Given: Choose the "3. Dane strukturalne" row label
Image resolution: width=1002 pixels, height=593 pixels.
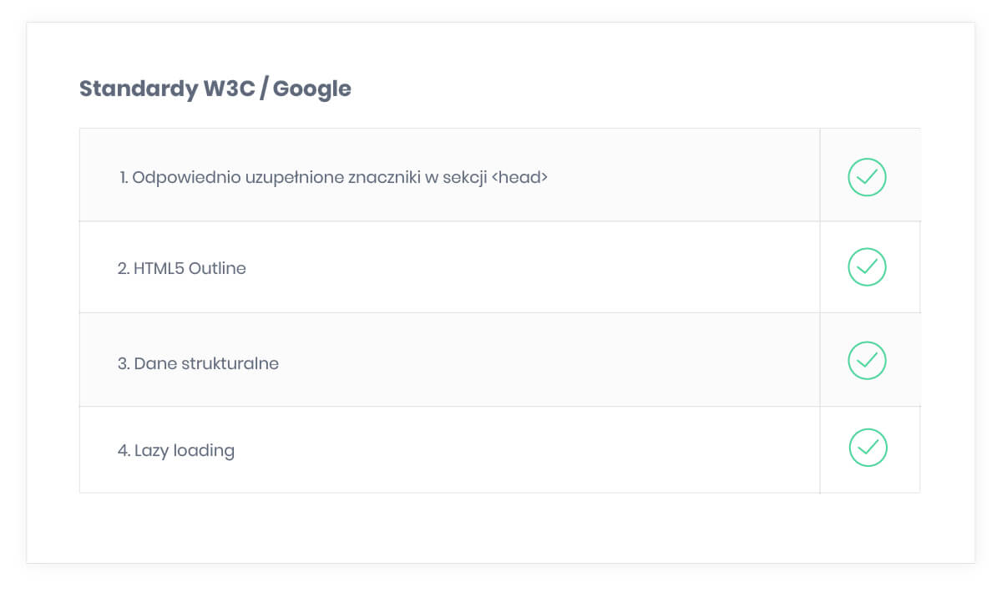Looking at the screenshot, I should 198,363.
